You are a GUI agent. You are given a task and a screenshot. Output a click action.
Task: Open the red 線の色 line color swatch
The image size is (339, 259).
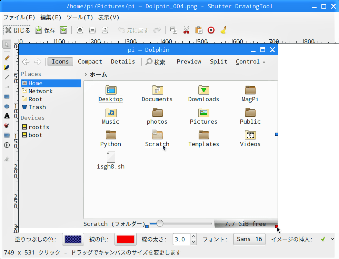tap(126, 239)
